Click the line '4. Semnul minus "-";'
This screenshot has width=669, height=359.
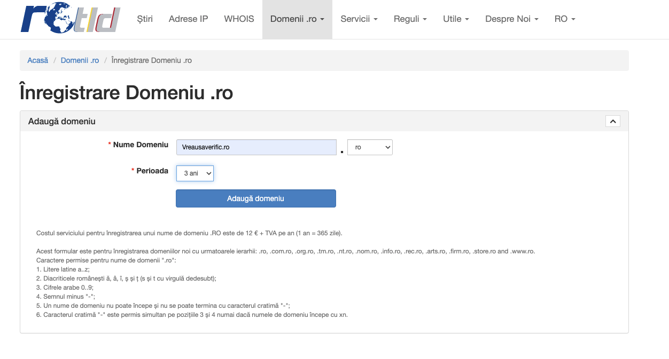pyautogui.click(x=65, y=297)
